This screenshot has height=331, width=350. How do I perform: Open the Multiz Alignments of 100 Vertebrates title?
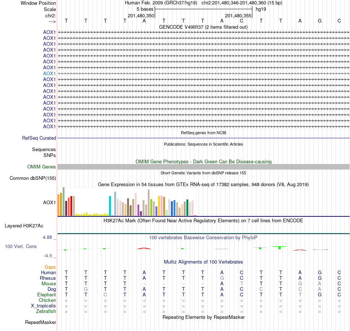pyautogui.click(x=203, y=262)
